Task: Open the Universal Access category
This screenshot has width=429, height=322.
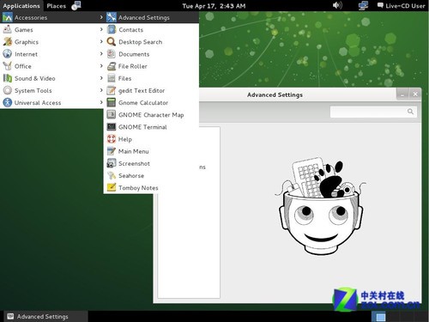Action: click(52, 102)
